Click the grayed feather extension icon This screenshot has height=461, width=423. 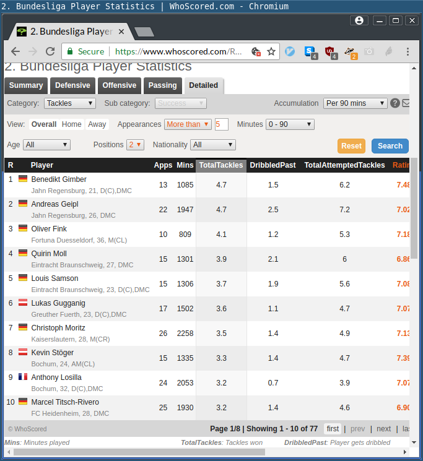(388, 52)
